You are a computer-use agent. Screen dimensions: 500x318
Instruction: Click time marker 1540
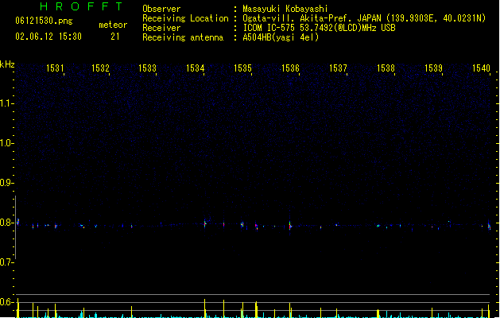point(481,68)
